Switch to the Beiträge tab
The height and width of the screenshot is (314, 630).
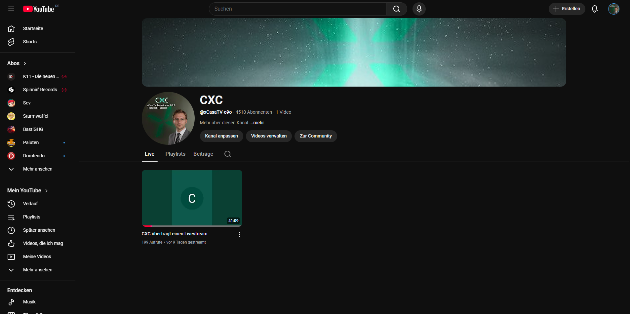pos(203,154)
